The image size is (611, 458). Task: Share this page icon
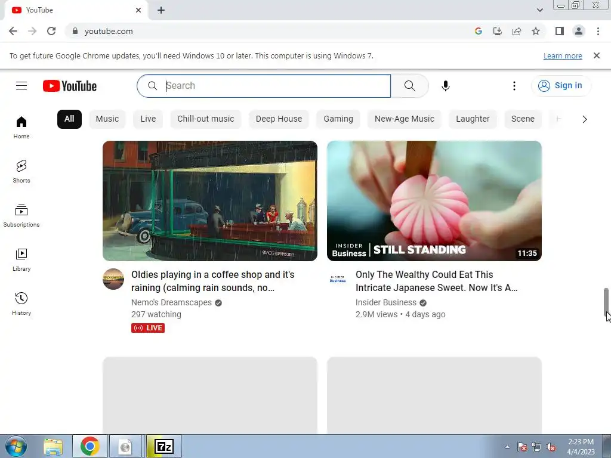[517, 31]
